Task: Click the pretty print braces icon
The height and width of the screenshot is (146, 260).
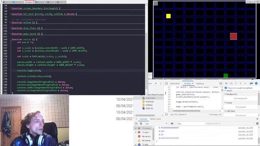Action: point(166,114)
